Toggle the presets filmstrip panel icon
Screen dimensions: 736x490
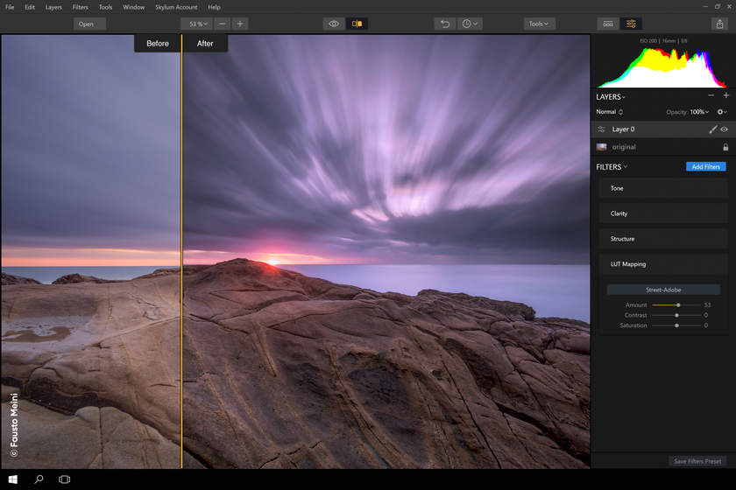[x=608, y=24]
